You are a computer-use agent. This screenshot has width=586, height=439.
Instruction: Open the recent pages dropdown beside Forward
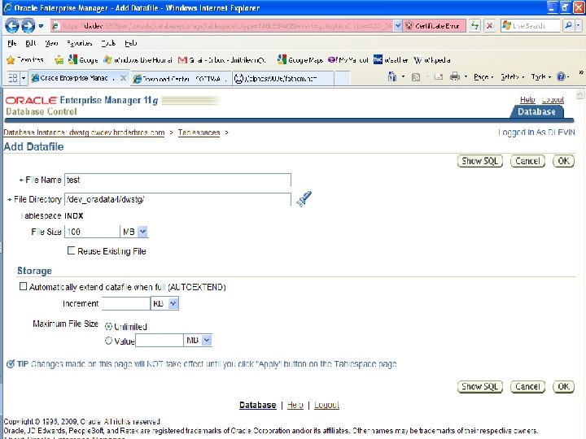tap(41, 26)
